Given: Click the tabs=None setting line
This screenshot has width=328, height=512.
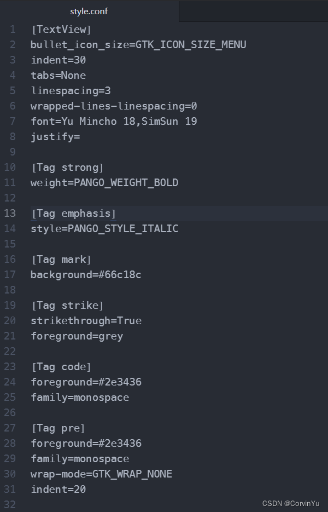Looking at the screenshot, I should [58, 75].
